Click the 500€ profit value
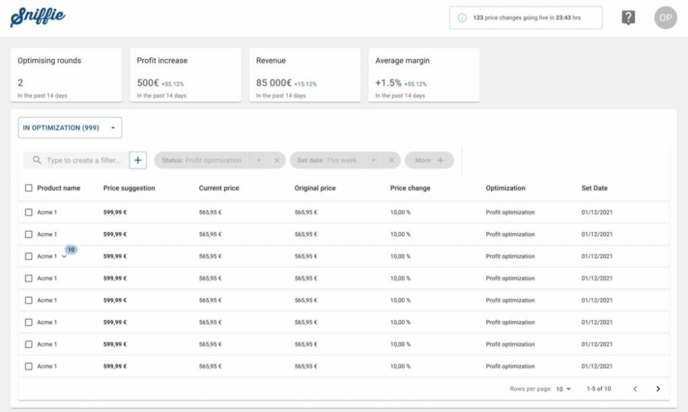This screenshot has height=412, width=688. (148, 83)
